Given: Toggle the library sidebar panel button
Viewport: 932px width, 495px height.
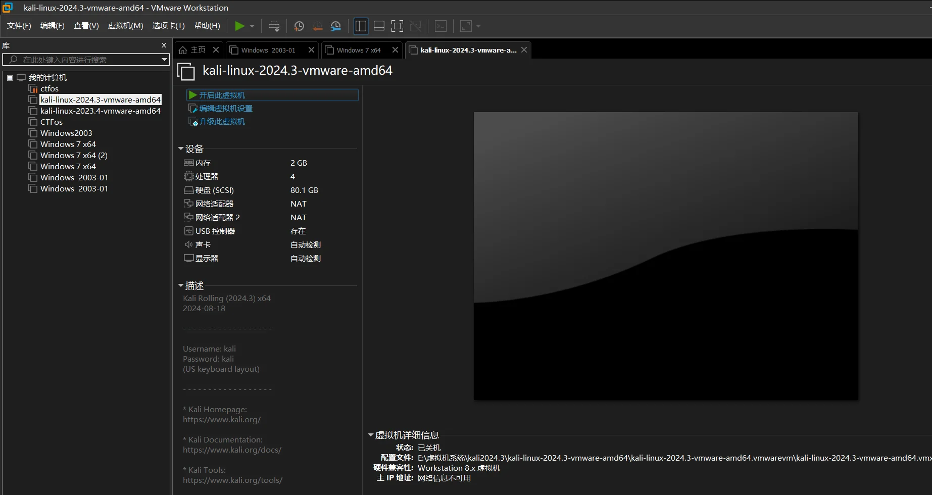Looking at the screenshot, I should (x=361, y=26).
